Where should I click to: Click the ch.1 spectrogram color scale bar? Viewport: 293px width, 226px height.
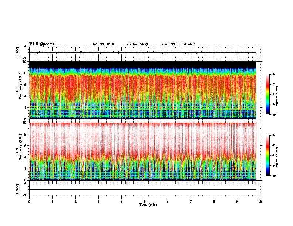pos(268,95)
